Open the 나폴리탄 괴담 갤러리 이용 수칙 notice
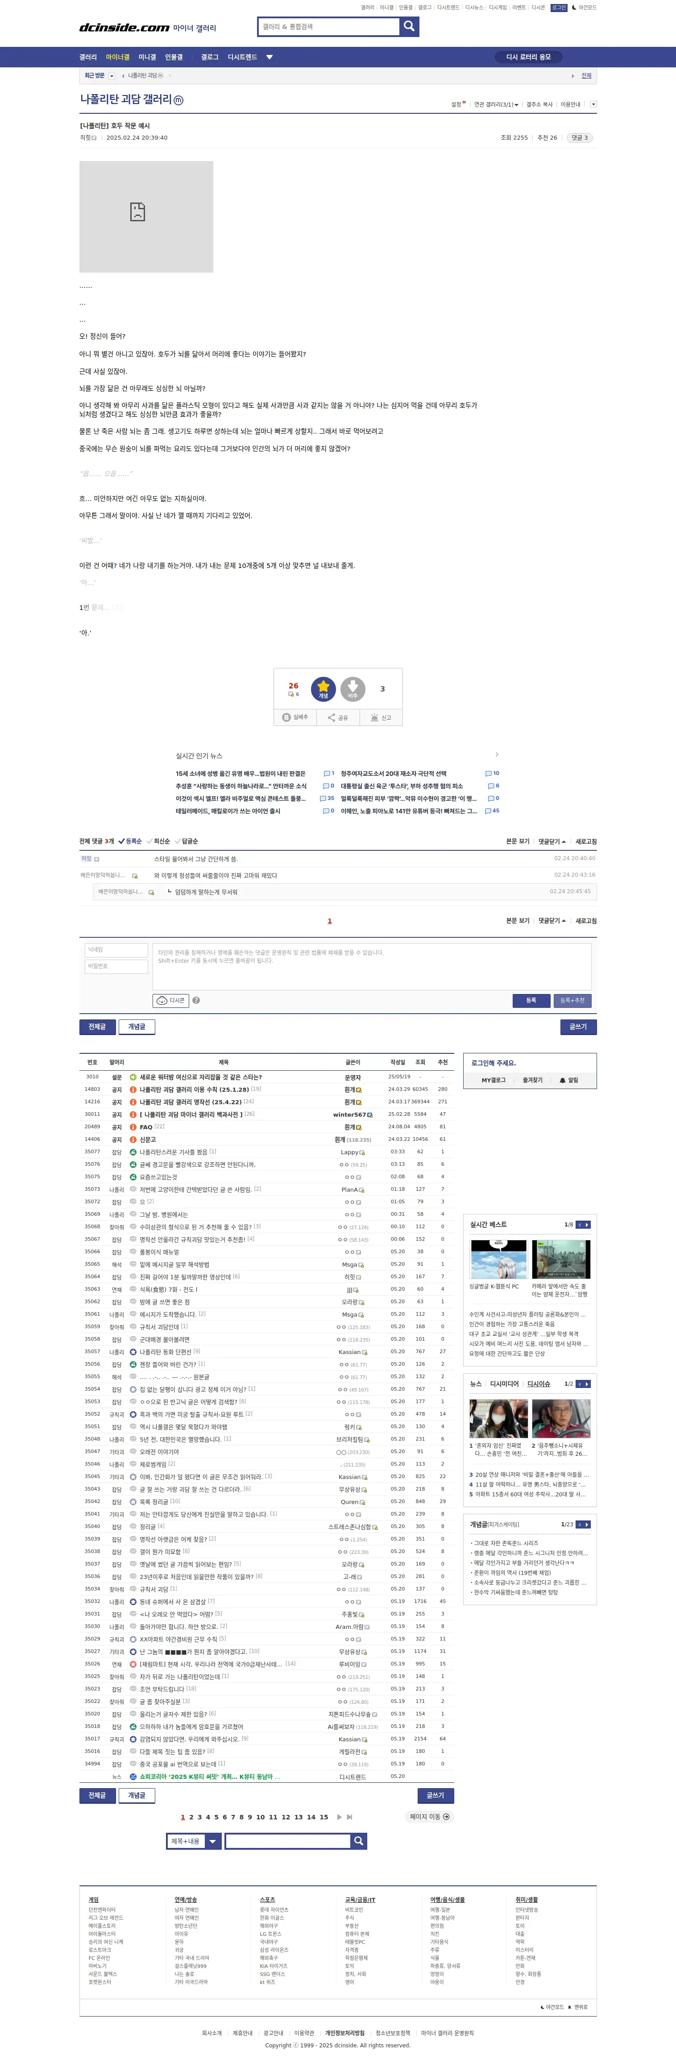Image resolution: width=676 pixels, height=2071 pixels. point(194,1089)
